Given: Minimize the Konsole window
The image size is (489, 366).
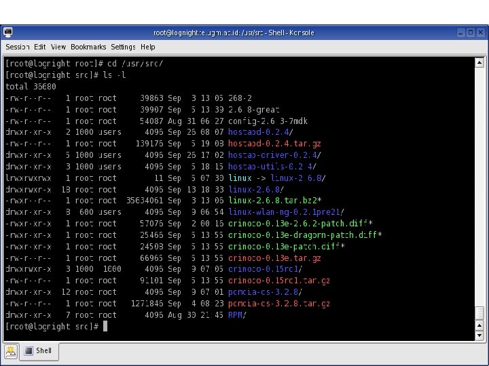Looking at the screenshot, I should point(461,33).
